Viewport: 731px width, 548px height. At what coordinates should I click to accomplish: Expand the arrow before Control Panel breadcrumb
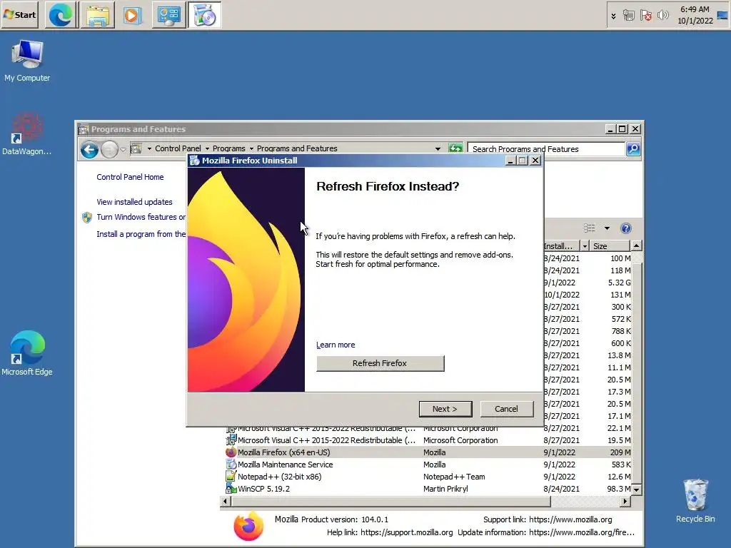pyautogui.click(x=149, y=149)
